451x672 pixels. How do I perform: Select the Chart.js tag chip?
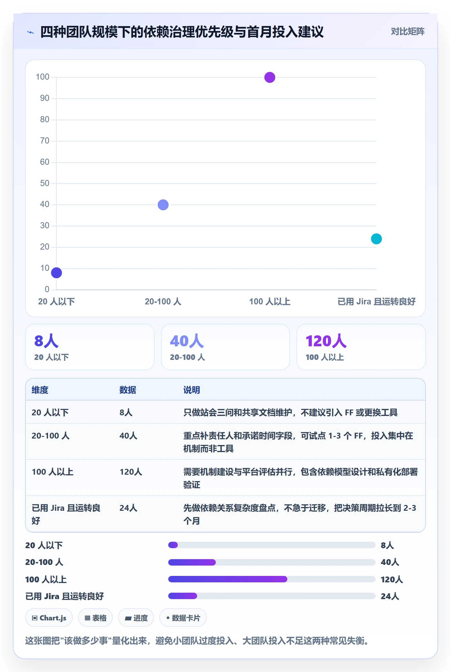point(49,618)
